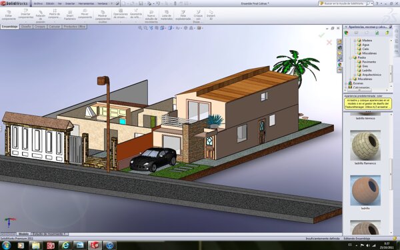Select the ladrillo flamenco appearance thumbnail
This screenshot has width=400, height=250.
pos(365,145)
